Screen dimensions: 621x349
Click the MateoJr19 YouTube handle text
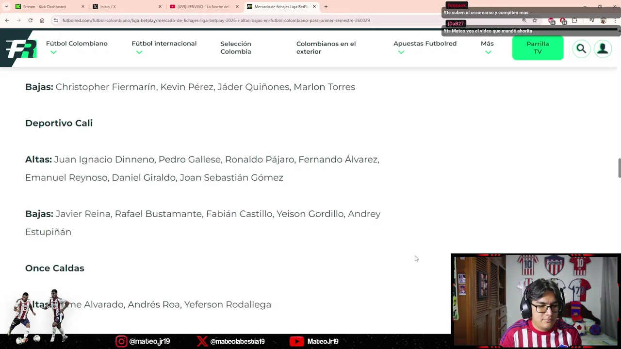click(x=323, y=341)
